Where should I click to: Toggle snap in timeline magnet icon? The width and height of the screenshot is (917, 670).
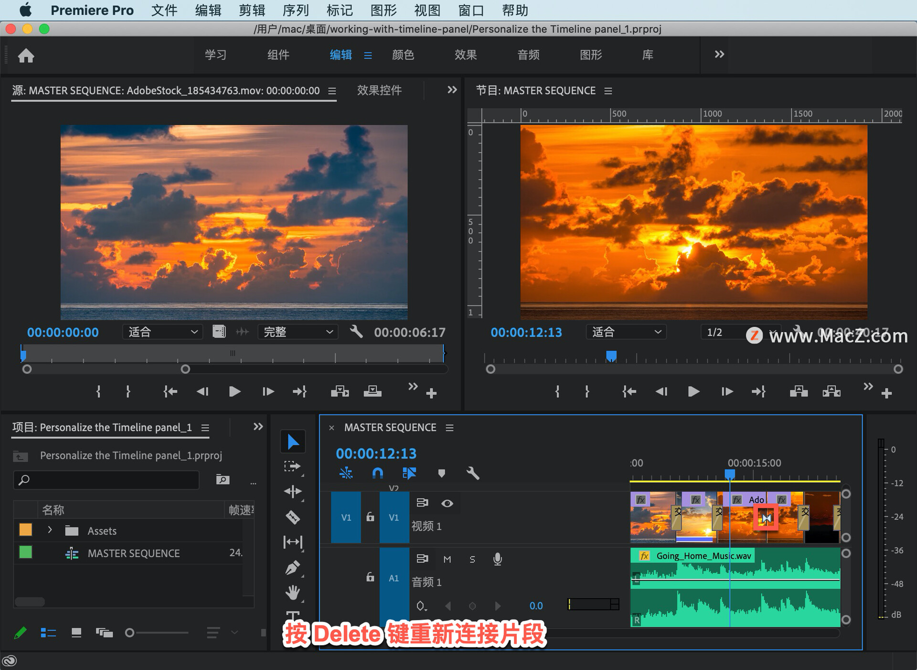377,473
